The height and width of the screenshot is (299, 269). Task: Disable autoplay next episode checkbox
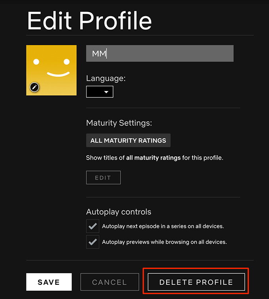coord(93,227)
